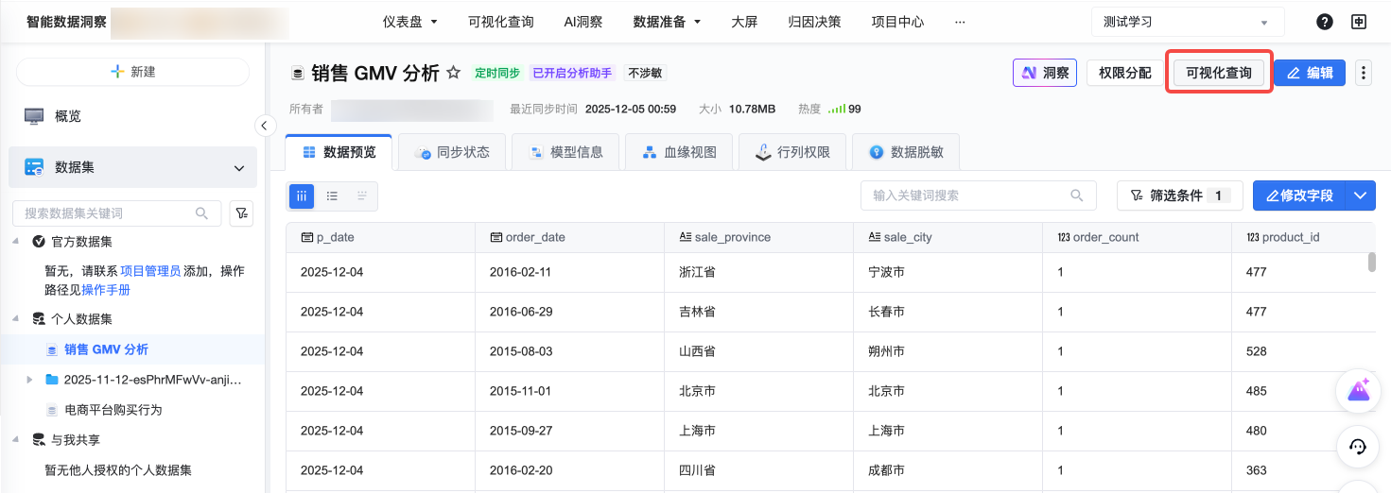Click the 可视化查询 button
The width and height of the screenshot is (1391, 493).
[1219, 73]
